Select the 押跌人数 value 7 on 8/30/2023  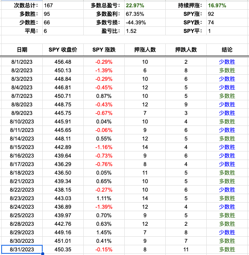pyautogui.click(x=186, y=241)
